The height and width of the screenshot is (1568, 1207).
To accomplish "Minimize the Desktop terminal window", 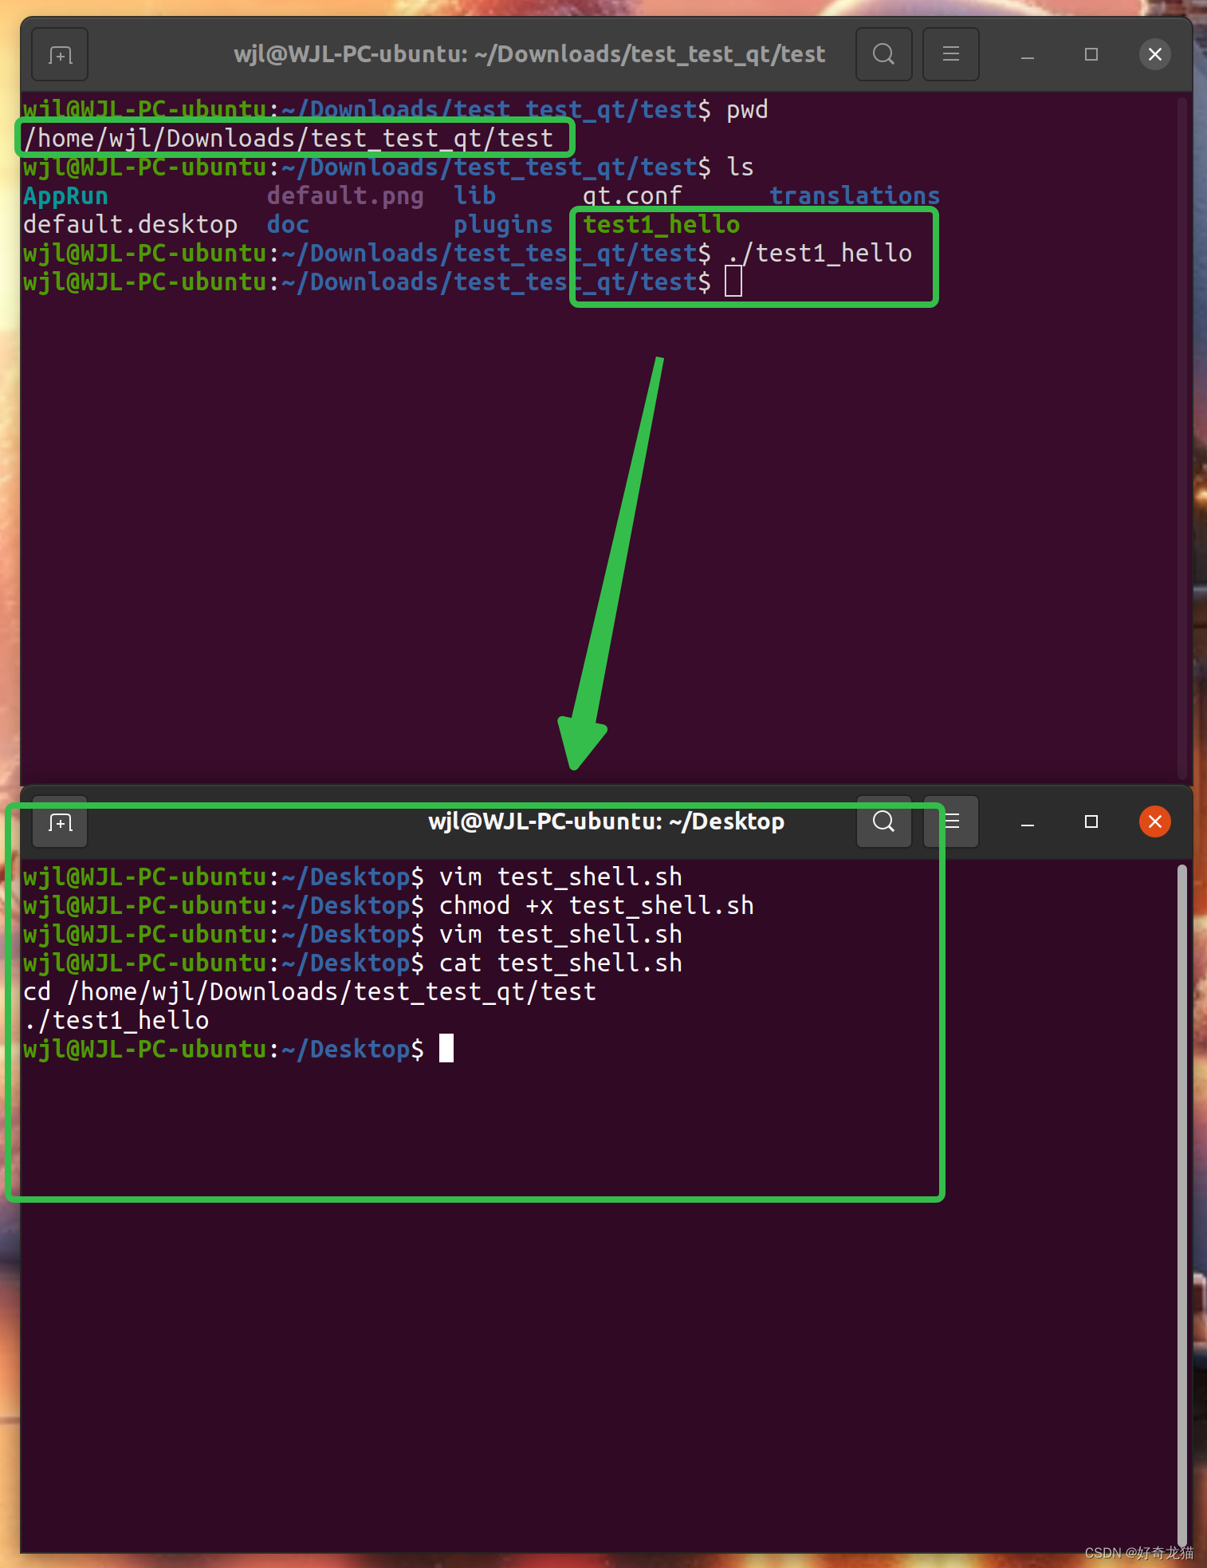I will 1028,822.
